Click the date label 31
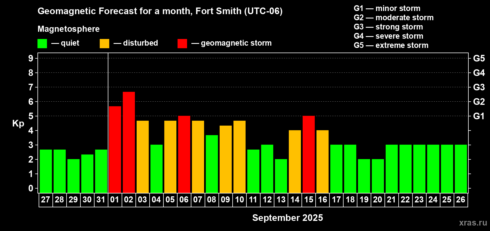The width and height of the screenshot is (490, 231). pos(101,200)
